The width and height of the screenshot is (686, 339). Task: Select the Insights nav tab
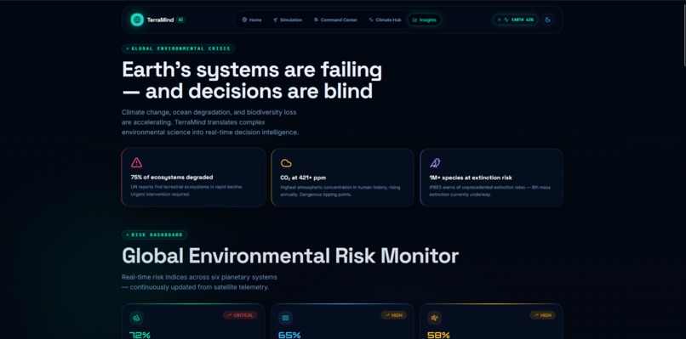[425, 20]
